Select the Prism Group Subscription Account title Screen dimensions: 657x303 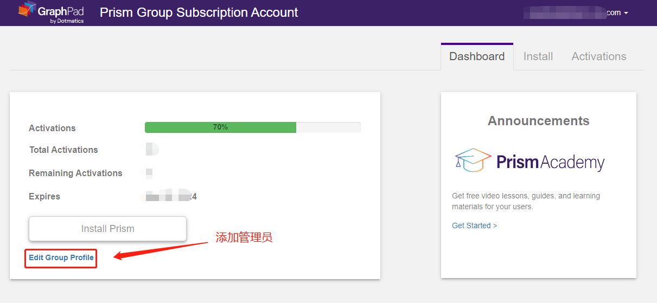(199, 12)
